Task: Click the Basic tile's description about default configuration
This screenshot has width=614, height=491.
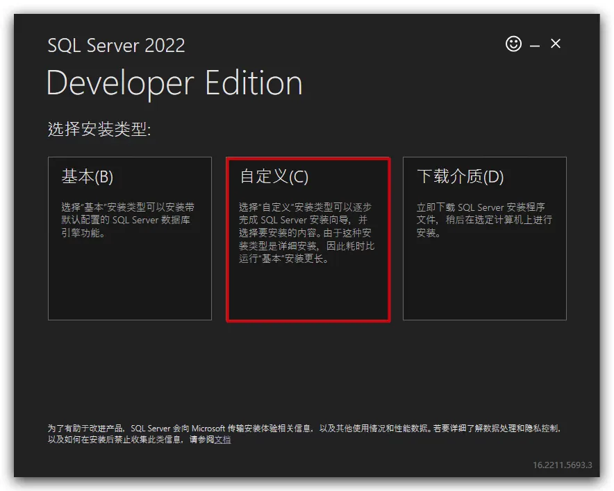Action: [x=128, y=220]
